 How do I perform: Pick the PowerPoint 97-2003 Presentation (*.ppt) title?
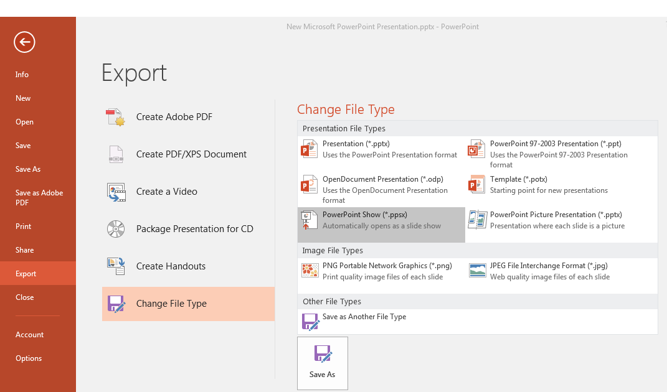[x=556, y=144]
